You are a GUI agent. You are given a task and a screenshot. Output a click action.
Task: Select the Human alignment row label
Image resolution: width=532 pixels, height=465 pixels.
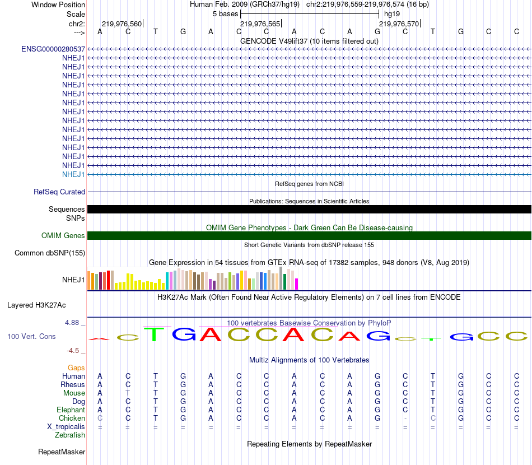point(73,376)
